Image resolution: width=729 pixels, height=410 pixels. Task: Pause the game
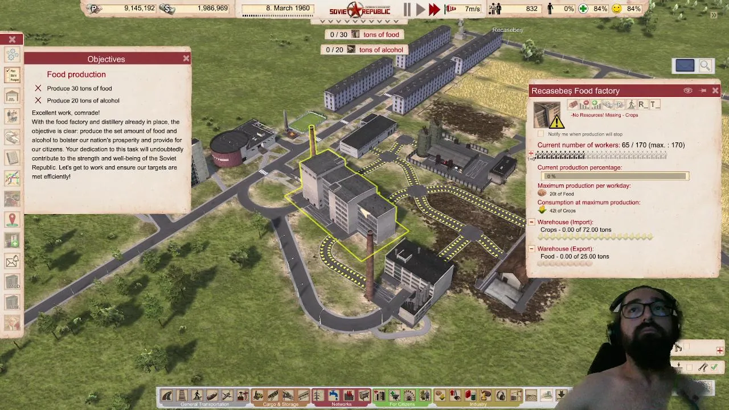click(407, 9)
